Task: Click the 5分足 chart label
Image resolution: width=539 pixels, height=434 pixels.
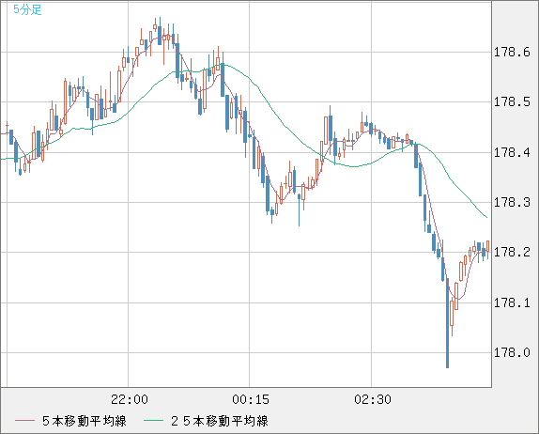Action: tap(27, 9)
